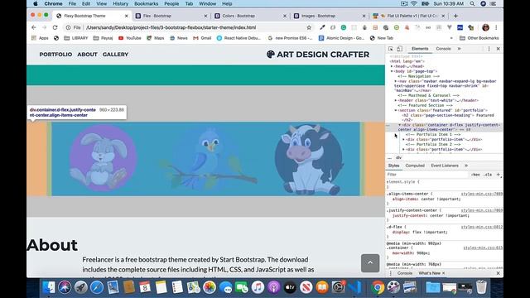Open Spotlight search magnifier icon

[x=472, y=3]
